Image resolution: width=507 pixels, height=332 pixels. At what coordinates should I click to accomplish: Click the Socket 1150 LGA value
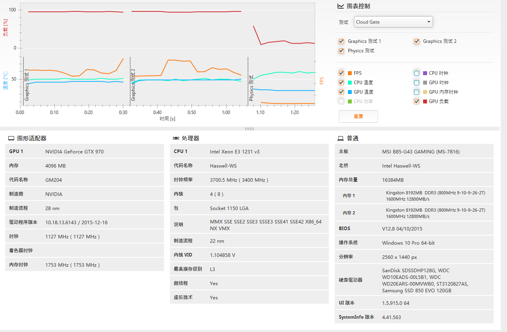pyautogui.click(x=229, y=208)
